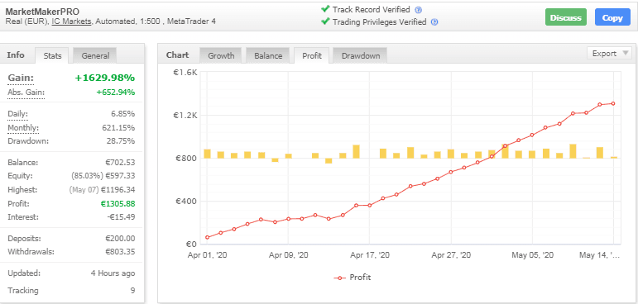638x304 pixels.
Task: Click the Trading Privileges Verified green checkmark
Action: [325, 21]
